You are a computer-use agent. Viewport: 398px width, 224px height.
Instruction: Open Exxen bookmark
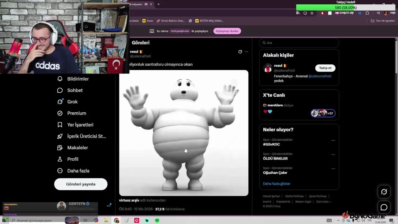coord(148,21)
